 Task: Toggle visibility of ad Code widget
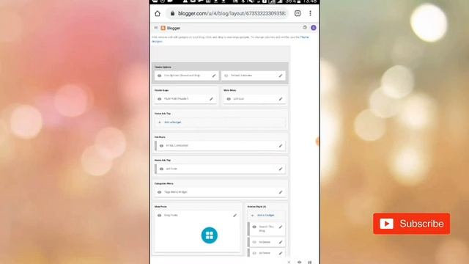(161, 169)
